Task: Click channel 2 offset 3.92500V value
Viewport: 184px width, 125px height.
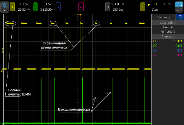Action: [47, 9]
